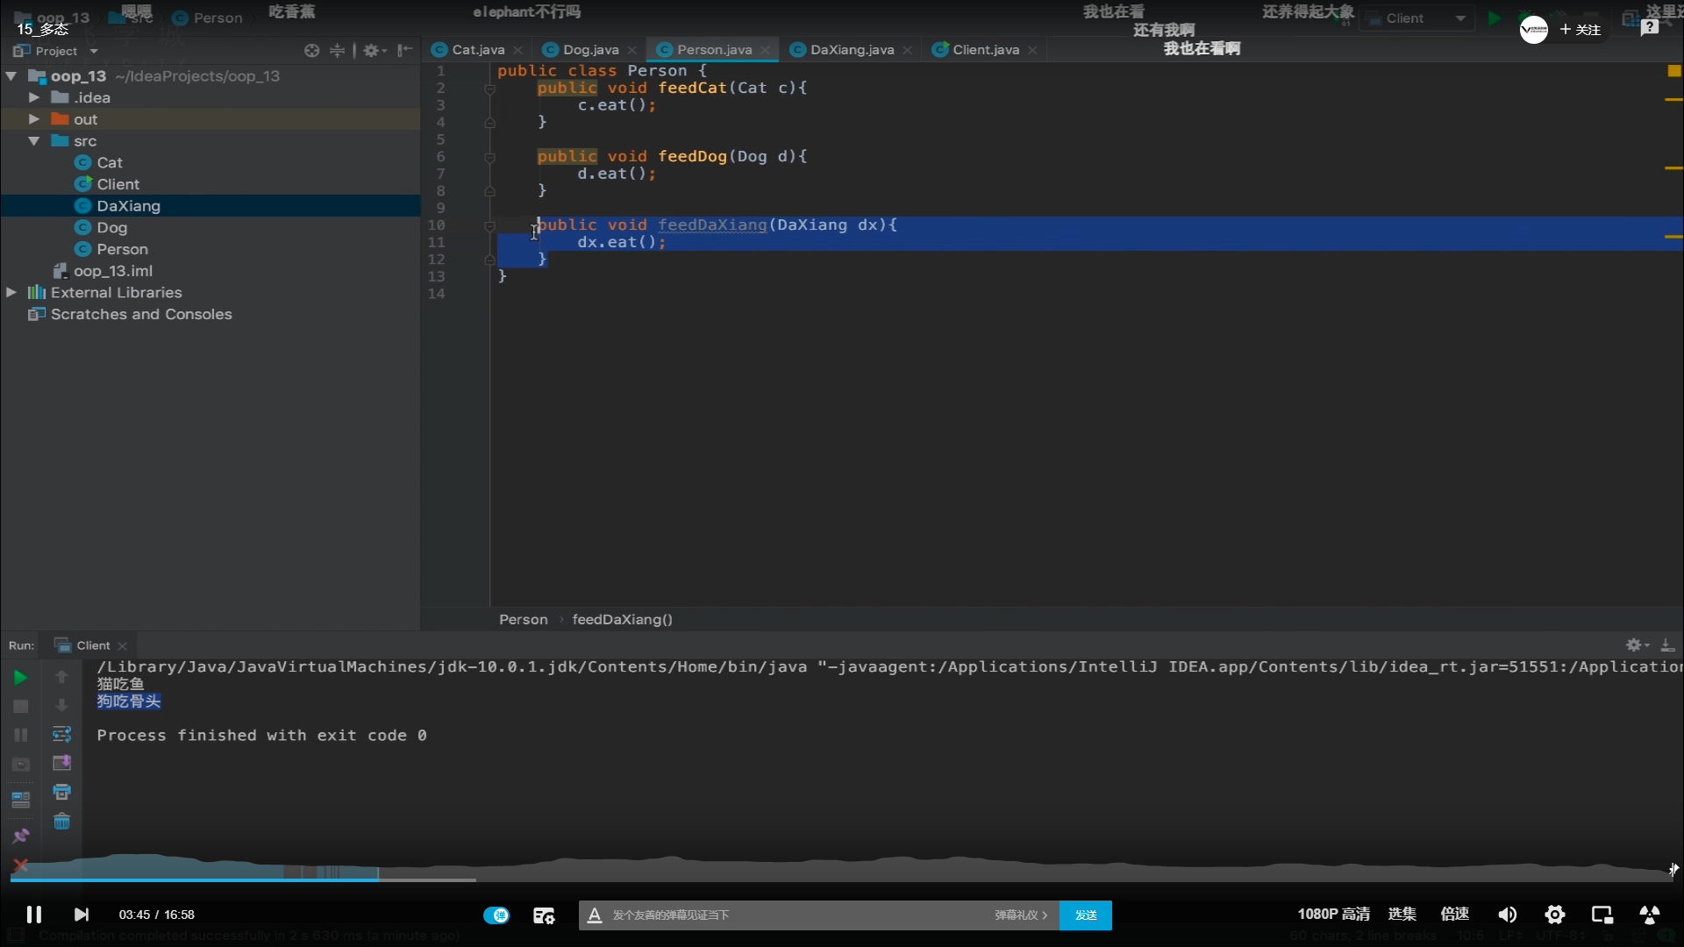Open danmaku display settings icon

[x=544, y=915]
